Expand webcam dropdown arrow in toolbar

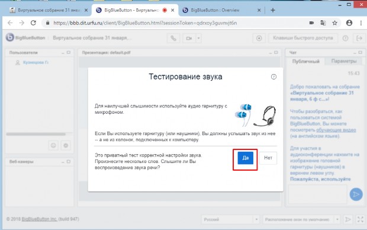pos(198,38)
